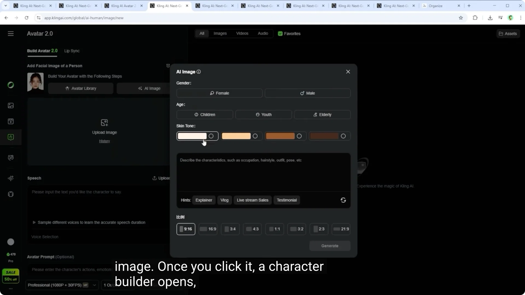The image size is (525, 295).
Task: Select Male gender option
Action: tap(307, 93)
